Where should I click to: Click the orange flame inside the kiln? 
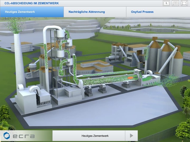pyautogui.click(x=130, y=77)
